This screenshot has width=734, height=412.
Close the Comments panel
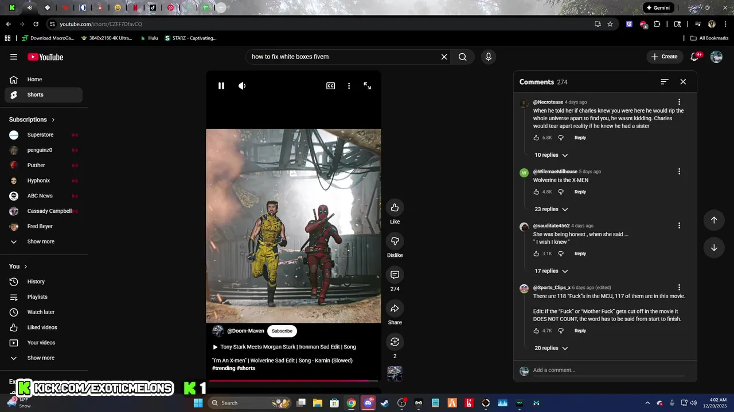click(x=683, y=82)
